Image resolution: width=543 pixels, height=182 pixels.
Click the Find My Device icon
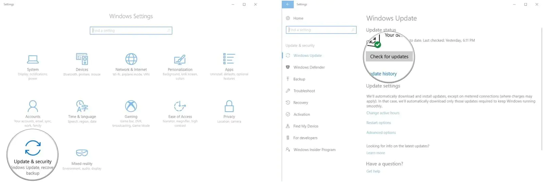tap(288, 126)
